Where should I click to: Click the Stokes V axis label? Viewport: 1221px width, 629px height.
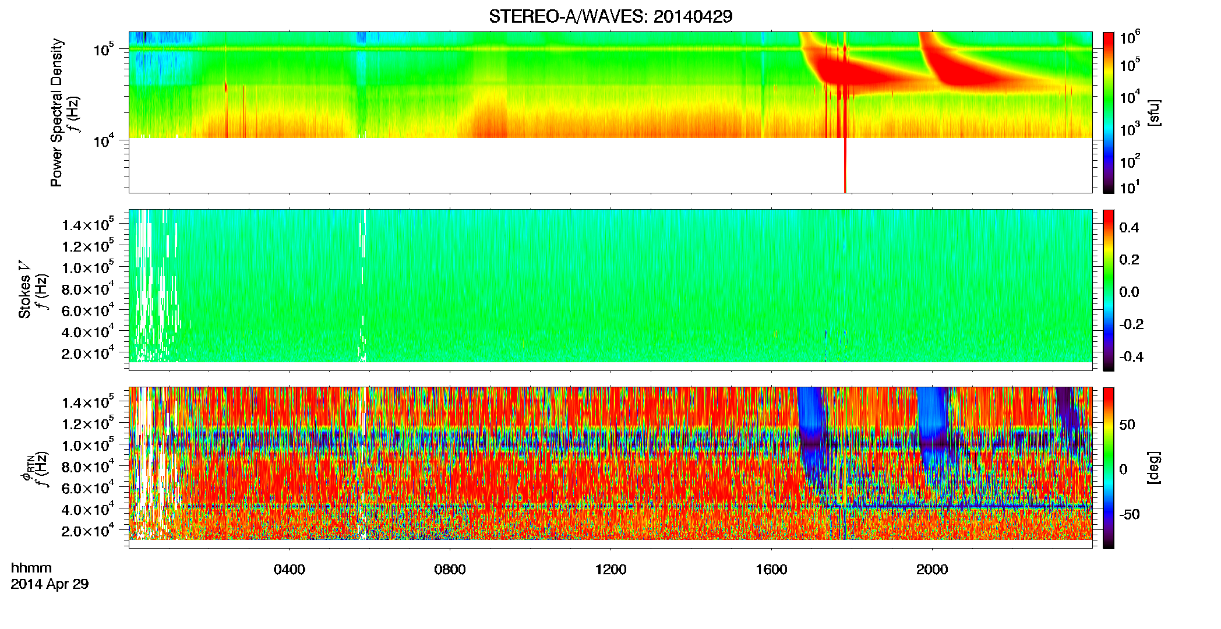(x=24, y=289)
